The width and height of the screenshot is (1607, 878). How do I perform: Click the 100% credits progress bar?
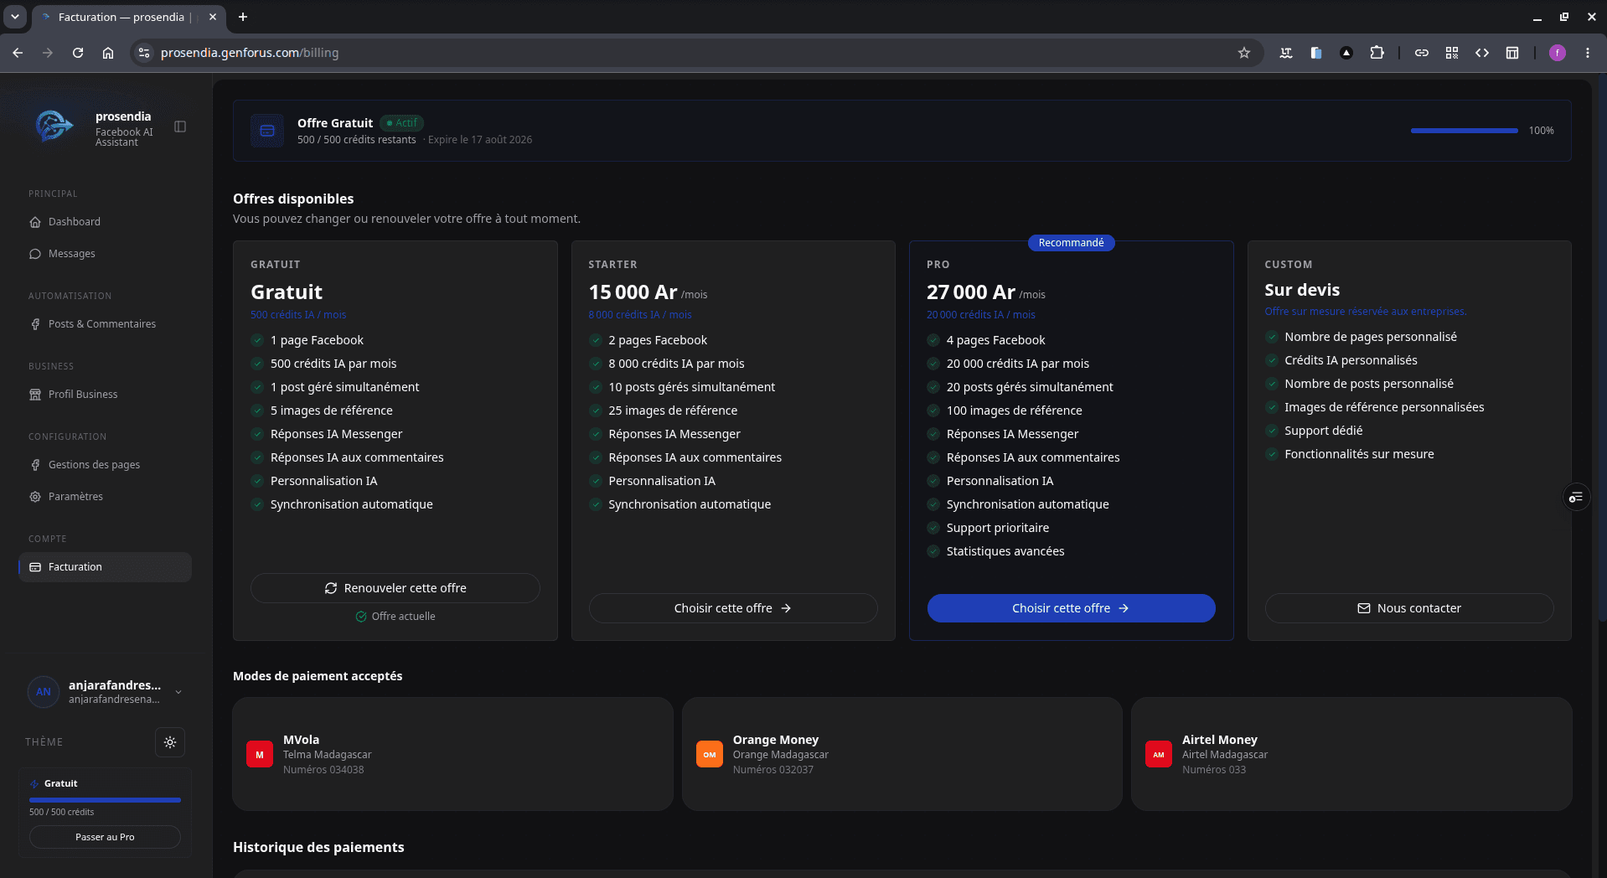point(1464,131)
